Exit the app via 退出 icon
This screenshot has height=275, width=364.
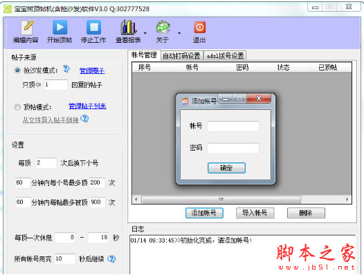[199, 32]
